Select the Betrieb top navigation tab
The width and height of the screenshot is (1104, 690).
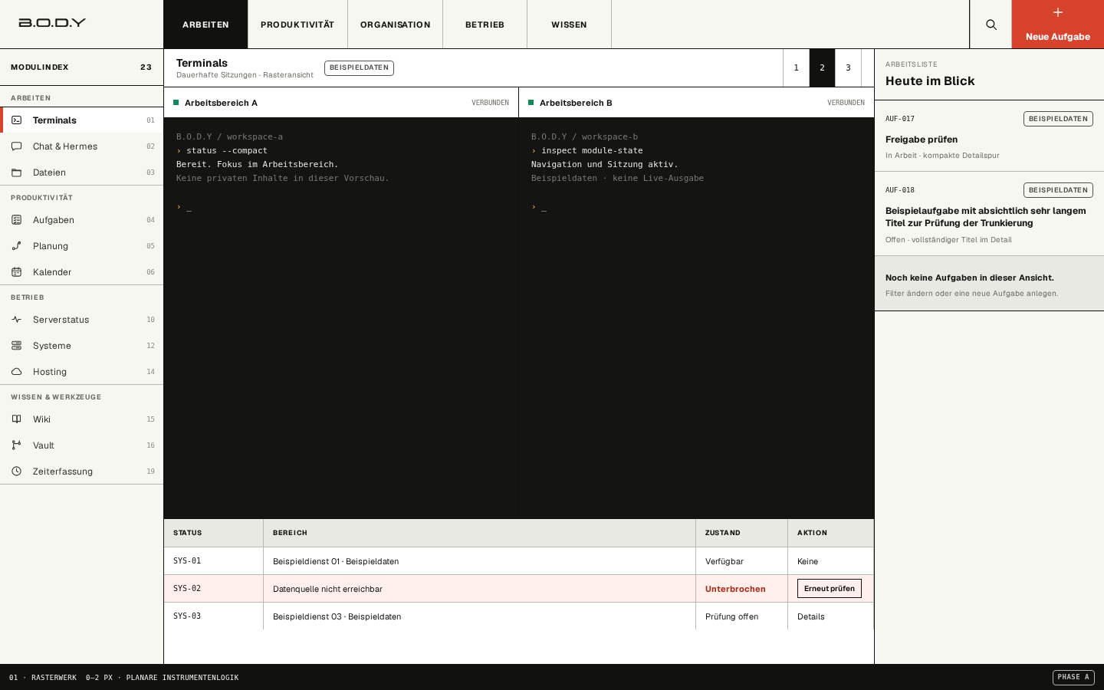pos(485,25)
